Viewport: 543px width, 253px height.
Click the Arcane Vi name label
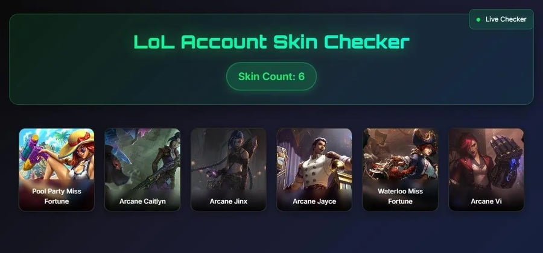click(486, 201)
